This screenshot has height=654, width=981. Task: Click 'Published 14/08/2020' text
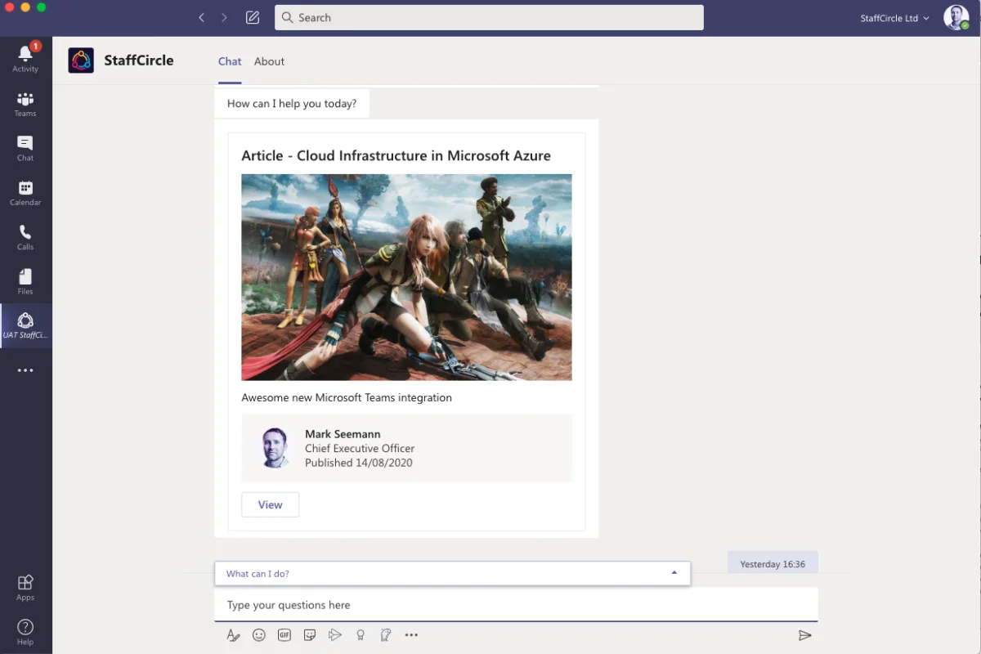point(359,463)
